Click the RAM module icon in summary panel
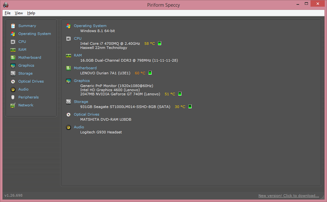Viewport: 327px width, 202px height. (69, 55)
